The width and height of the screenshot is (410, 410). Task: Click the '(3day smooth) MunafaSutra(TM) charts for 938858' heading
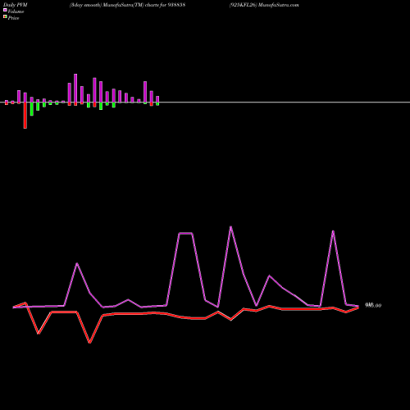[x=127, y=5]
